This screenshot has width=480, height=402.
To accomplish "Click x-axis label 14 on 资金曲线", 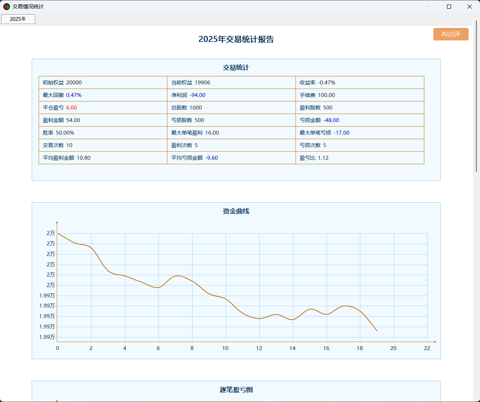I will [292, 348].
